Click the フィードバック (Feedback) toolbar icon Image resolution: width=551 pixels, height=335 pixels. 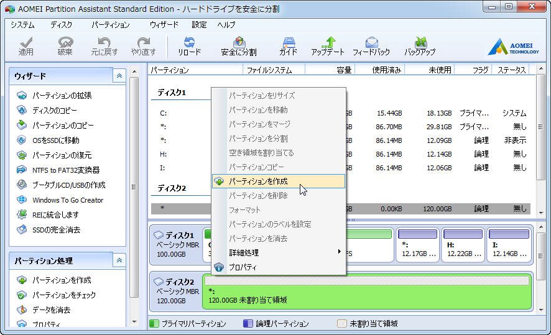pos(371,47)
